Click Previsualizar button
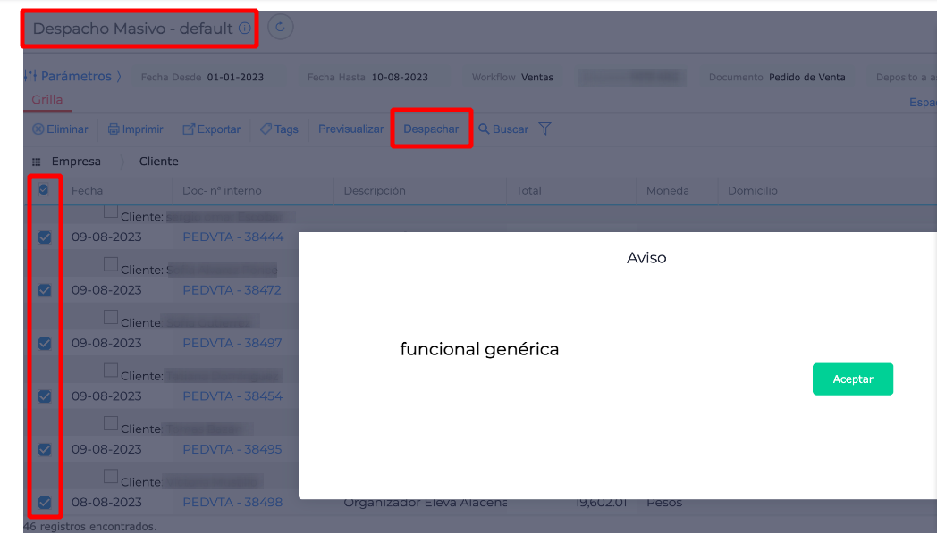Image resolution: width=937 pixels, height=533 pixels. coord(350,129)
